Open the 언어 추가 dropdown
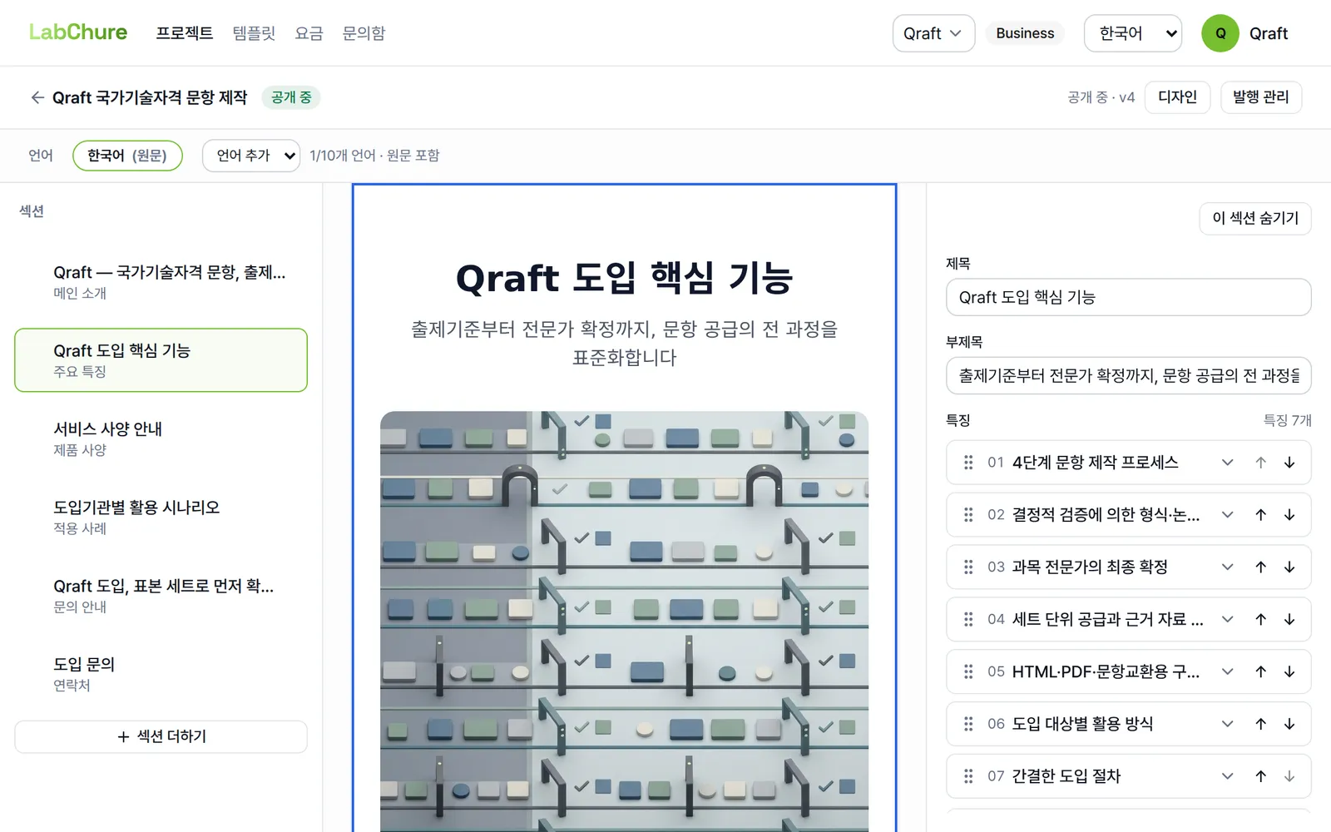Image resolution: width=1331 pixels, height=832 pixels. click(x=251, y=156)
